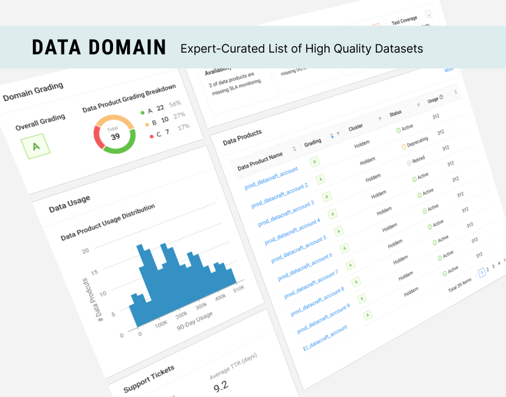Viewport: 506px width, 397px height.
Task: Click the orange segment of the grading donut
Action: (x=114, y=119)
